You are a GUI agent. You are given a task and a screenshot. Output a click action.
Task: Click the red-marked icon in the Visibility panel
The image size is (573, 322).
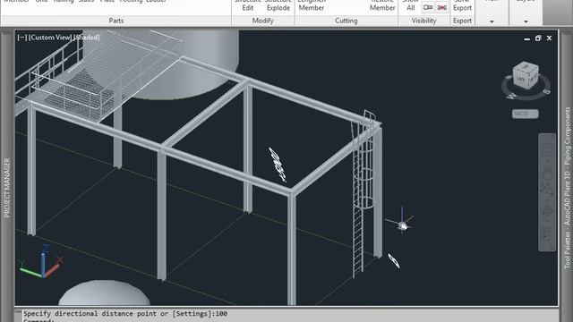tap(441, 7)
